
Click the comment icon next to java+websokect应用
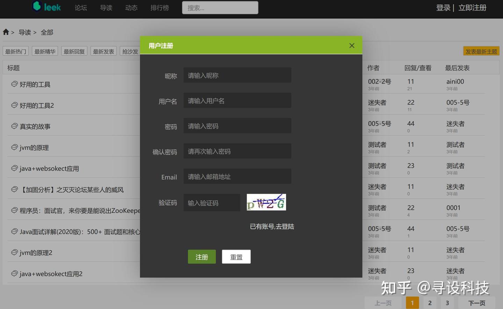[14, 168]
